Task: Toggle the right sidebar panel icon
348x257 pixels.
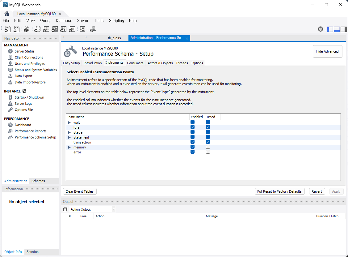Action: 343,29
